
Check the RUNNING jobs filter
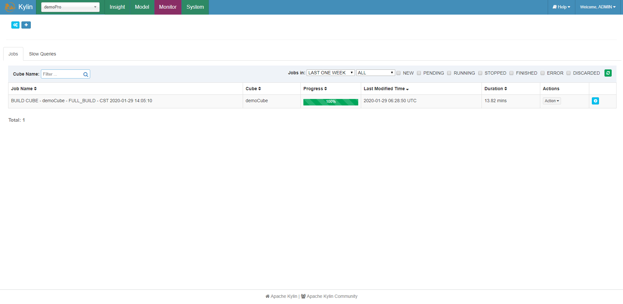pyautogui.click(x=449, y=73)
